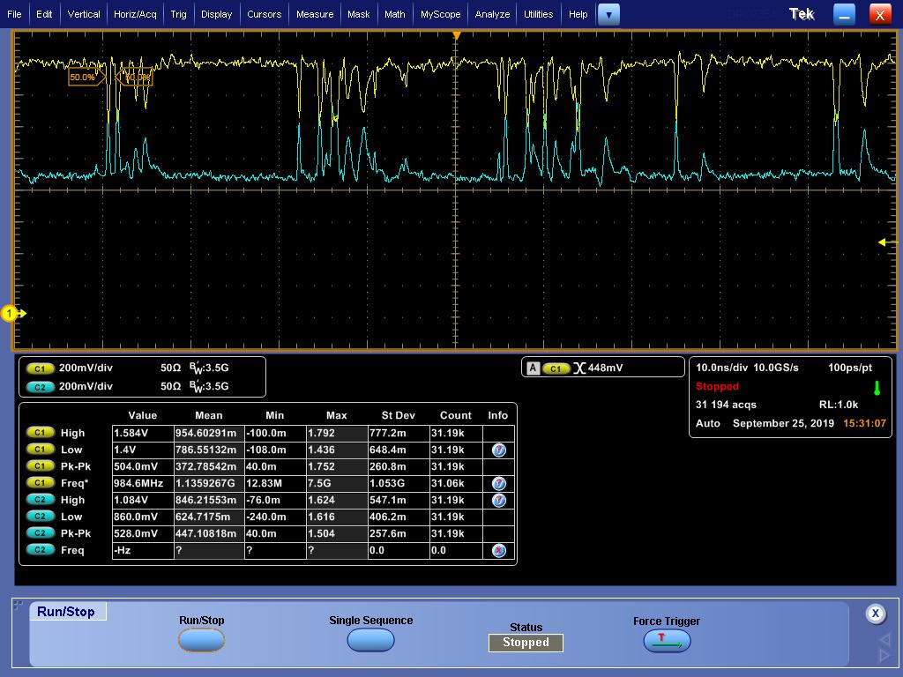Click info icon for C2 High measurement

[x=498, y=500]
